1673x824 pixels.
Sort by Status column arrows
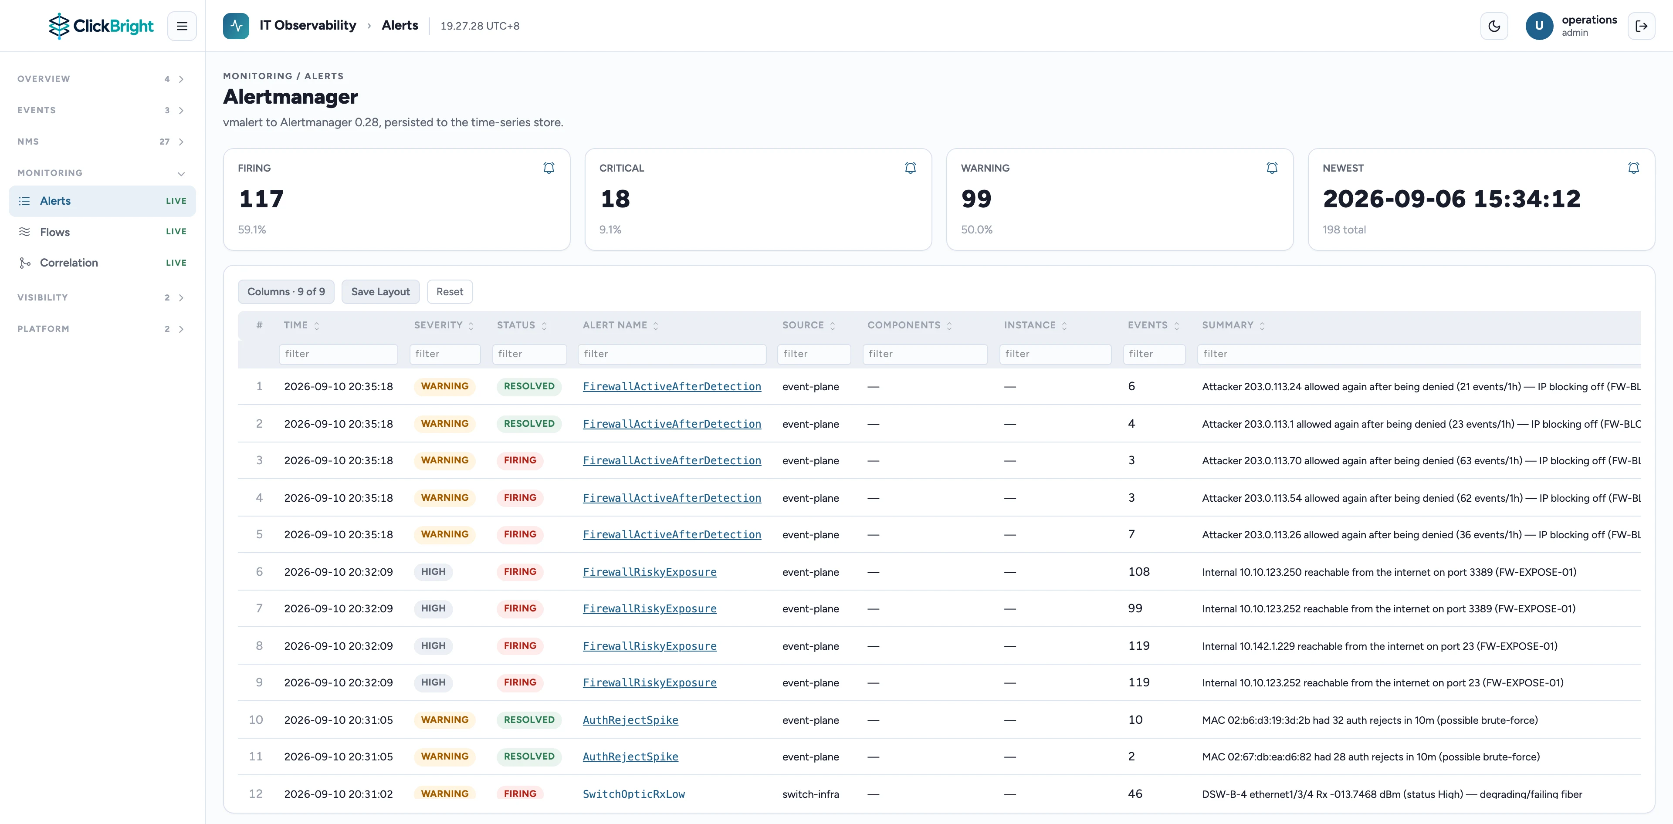544,325
